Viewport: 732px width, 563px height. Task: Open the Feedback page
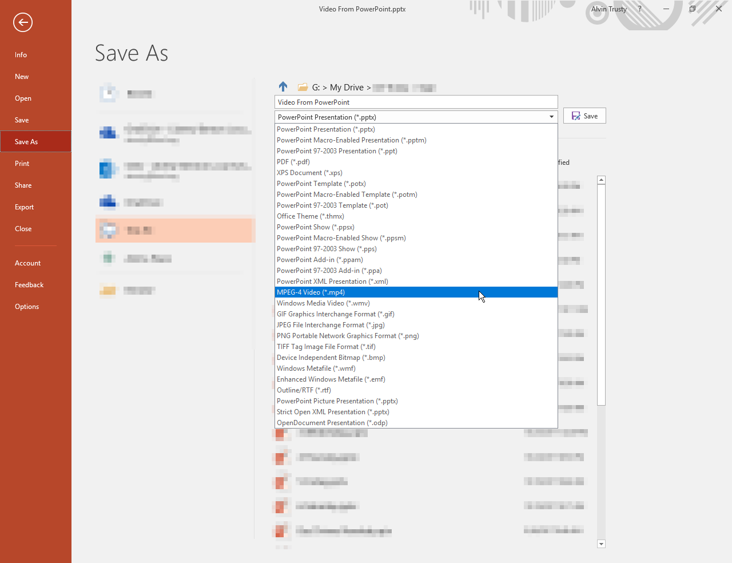point(35,285)
